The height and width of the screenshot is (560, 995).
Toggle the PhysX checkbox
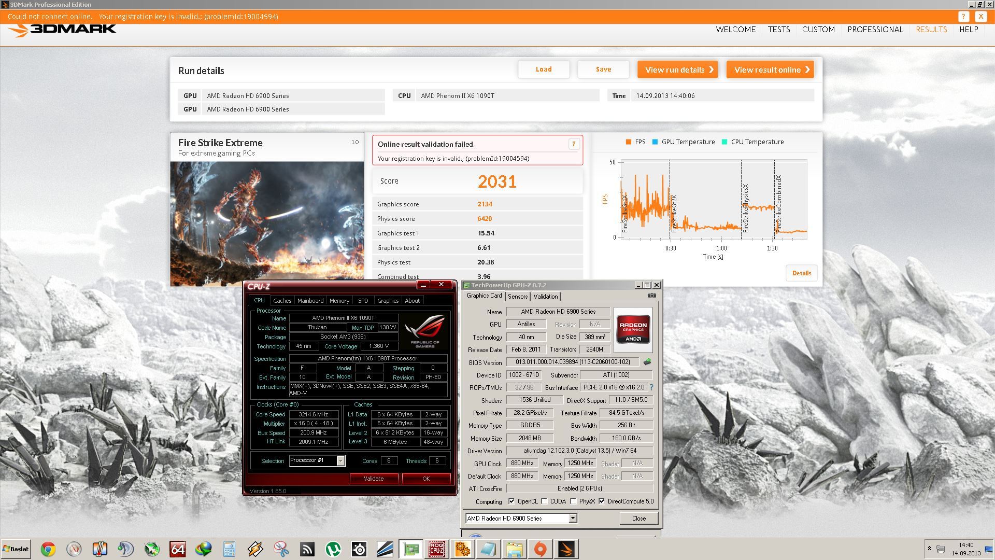573,501
